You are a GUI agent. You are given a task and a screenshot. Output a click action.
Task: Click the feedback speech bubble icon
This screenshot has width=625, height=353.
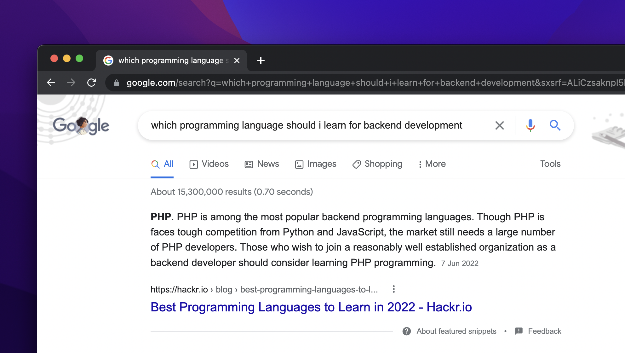pyautogui.click(x=519, y=331)
